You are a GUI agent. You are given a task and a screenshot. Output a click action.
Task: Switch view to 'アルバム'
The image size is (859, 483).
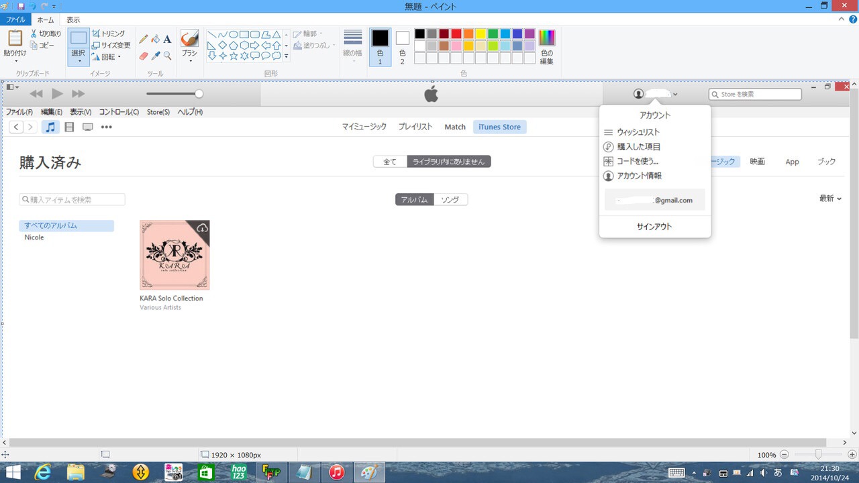tap(415, 199)
